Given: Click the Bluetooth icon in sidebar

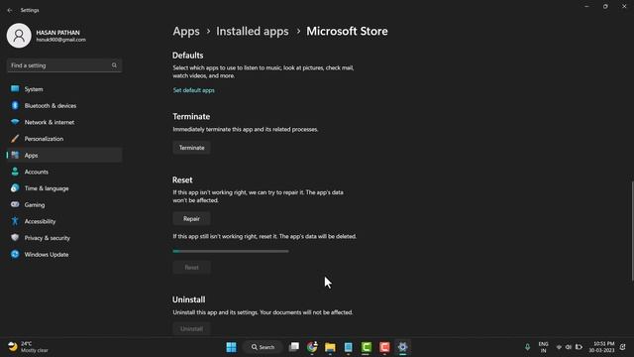Looking at the screenshot, I should tap(15, 105).
